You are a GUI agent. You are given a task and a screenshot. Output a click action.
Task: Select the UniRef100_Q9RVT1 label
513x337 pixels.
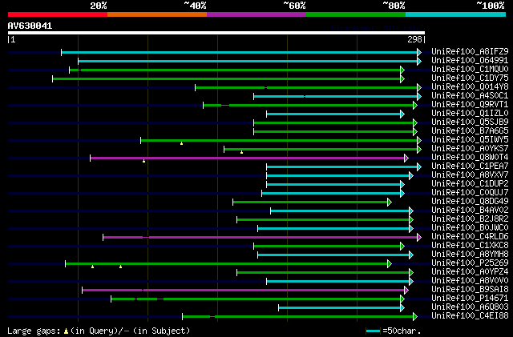470,104
